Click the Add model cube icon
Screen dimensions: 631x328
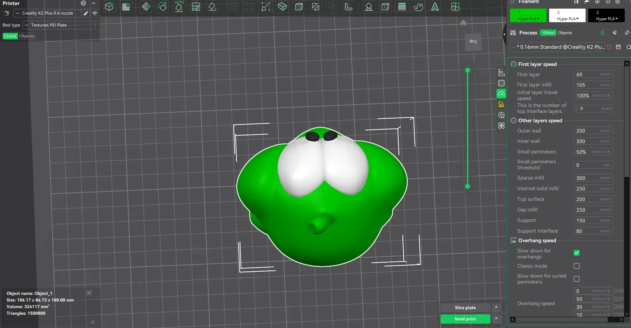[109, 7]
